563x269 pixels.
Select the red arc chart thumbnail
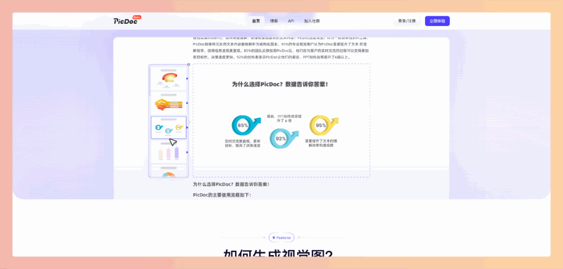click(x=168, y=78)
